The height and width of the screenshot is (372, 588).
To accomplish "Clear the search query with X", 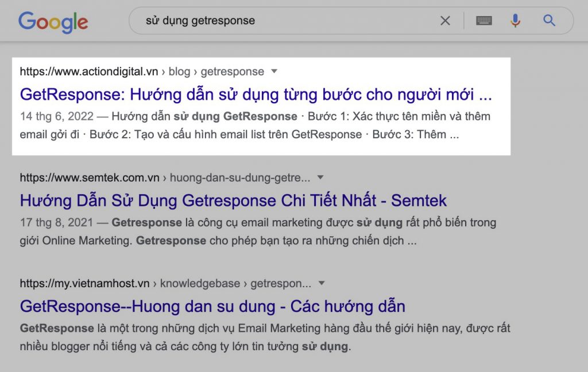I will point(445,21).
